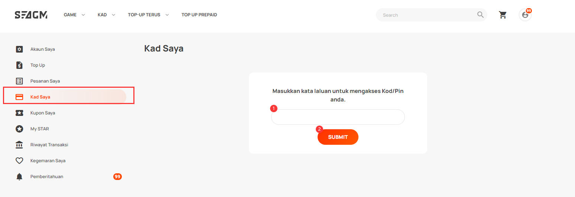Expand the TOP-UP TERUS dropdown
This screenshot has height=197, width=575.
[x=149, y=15]
